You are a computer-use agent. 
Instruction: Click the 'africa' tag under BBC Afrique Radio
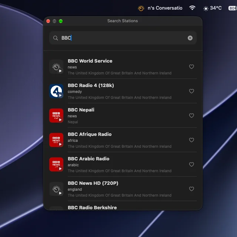73,140
